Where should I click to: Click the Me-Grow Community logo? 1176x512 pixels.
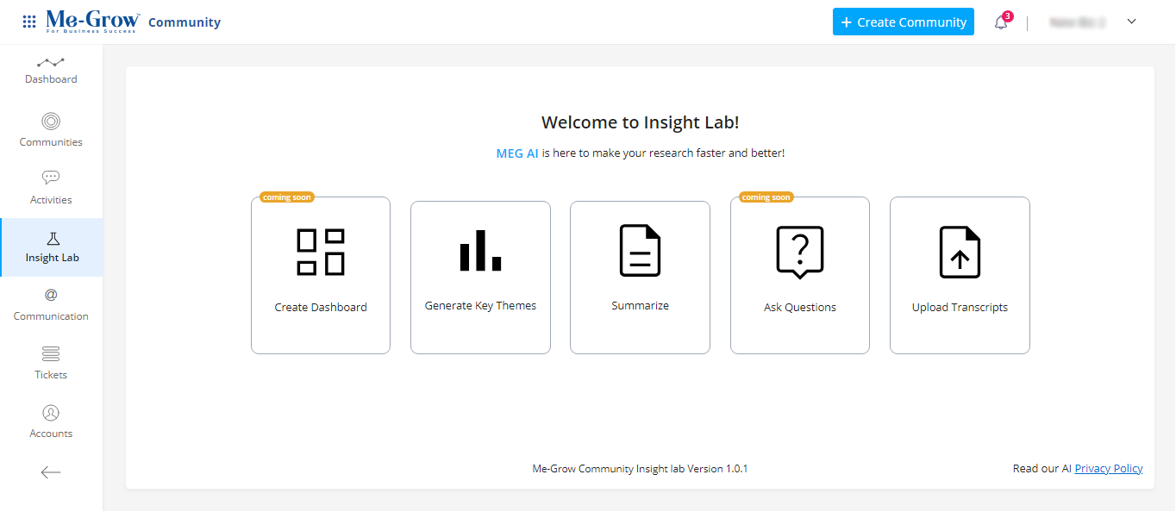coord(91,21)
